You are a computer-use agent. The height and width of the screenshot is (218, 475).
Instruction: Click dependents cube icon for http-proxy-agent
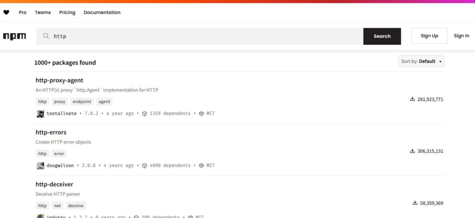coord(145,114)
